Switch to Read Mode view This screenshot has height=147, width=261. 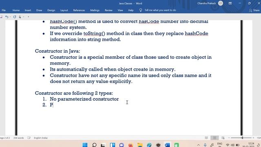point(206,138)
